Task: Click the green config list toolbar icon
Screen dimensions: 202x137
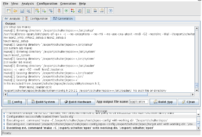Action: click(89, 11)
